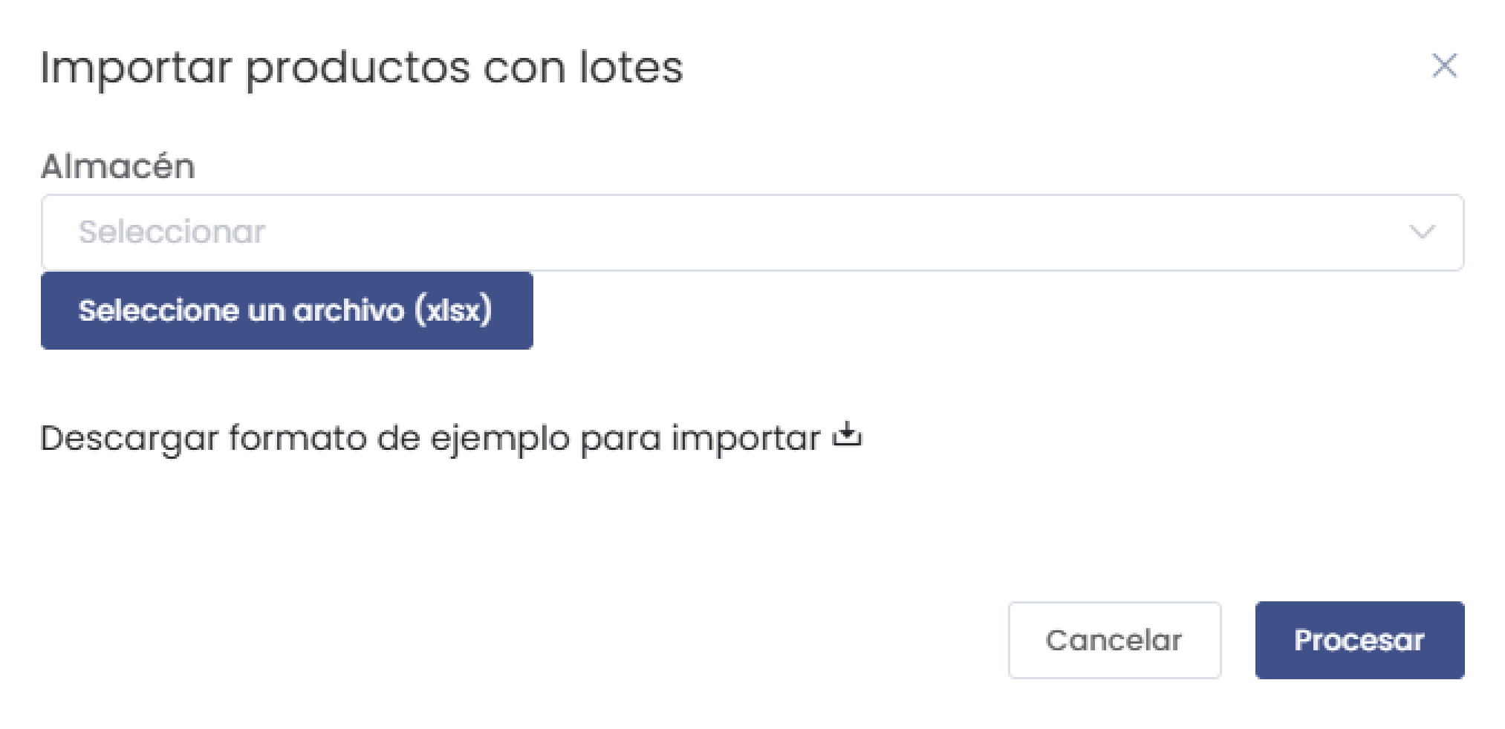Click the Almacén field label
Image resolution: width=1505 pixels, height=729 pixels.
[119, 166]
